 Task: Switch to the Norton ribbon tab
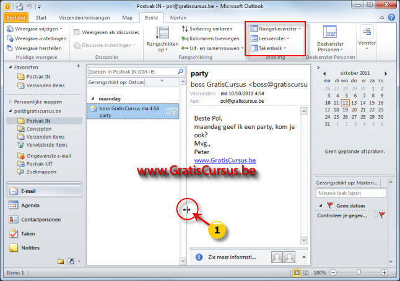[x=178, y=17]
